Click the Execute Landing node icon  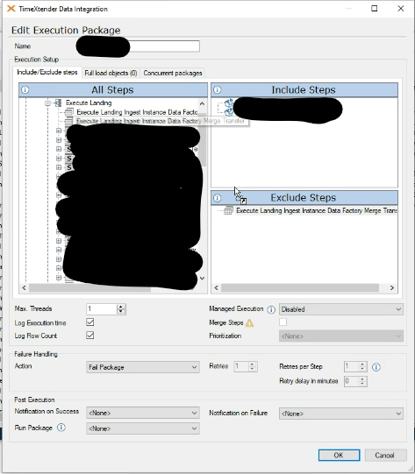pyautogui.click(x=58, y=103)
